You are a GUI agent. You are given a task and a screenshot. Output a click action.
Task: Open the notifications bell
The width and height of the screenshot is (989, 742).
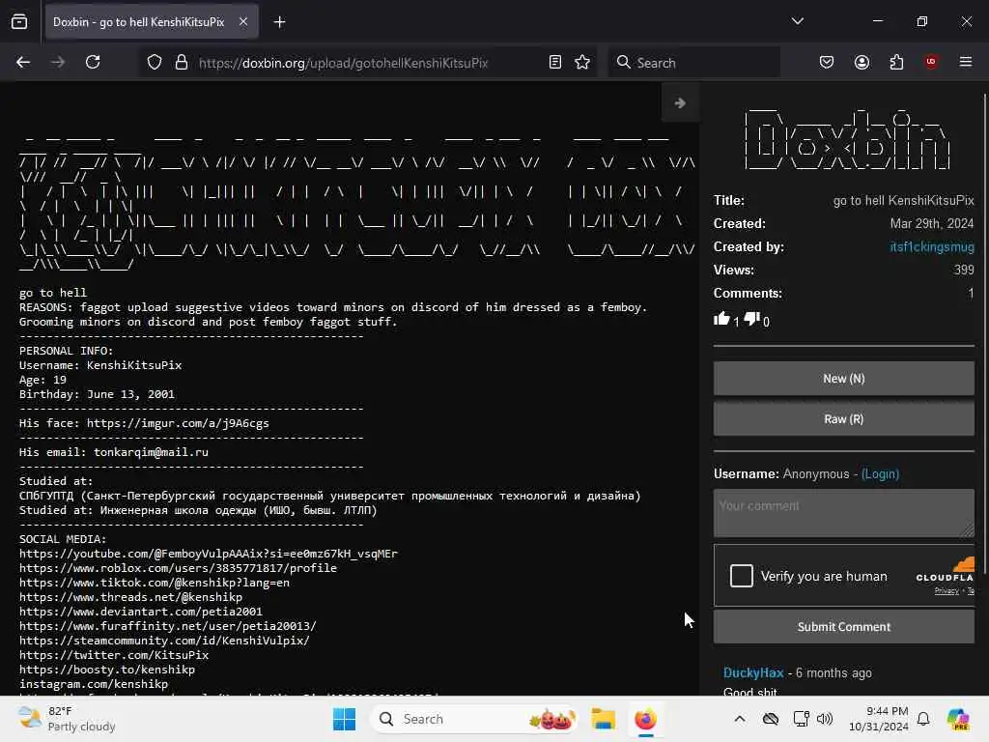click(x=923, y=719)
